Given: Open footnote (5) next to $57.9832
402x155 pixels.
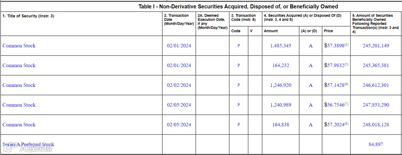Looking at the screenshot, I should click(x=347, y=64).
